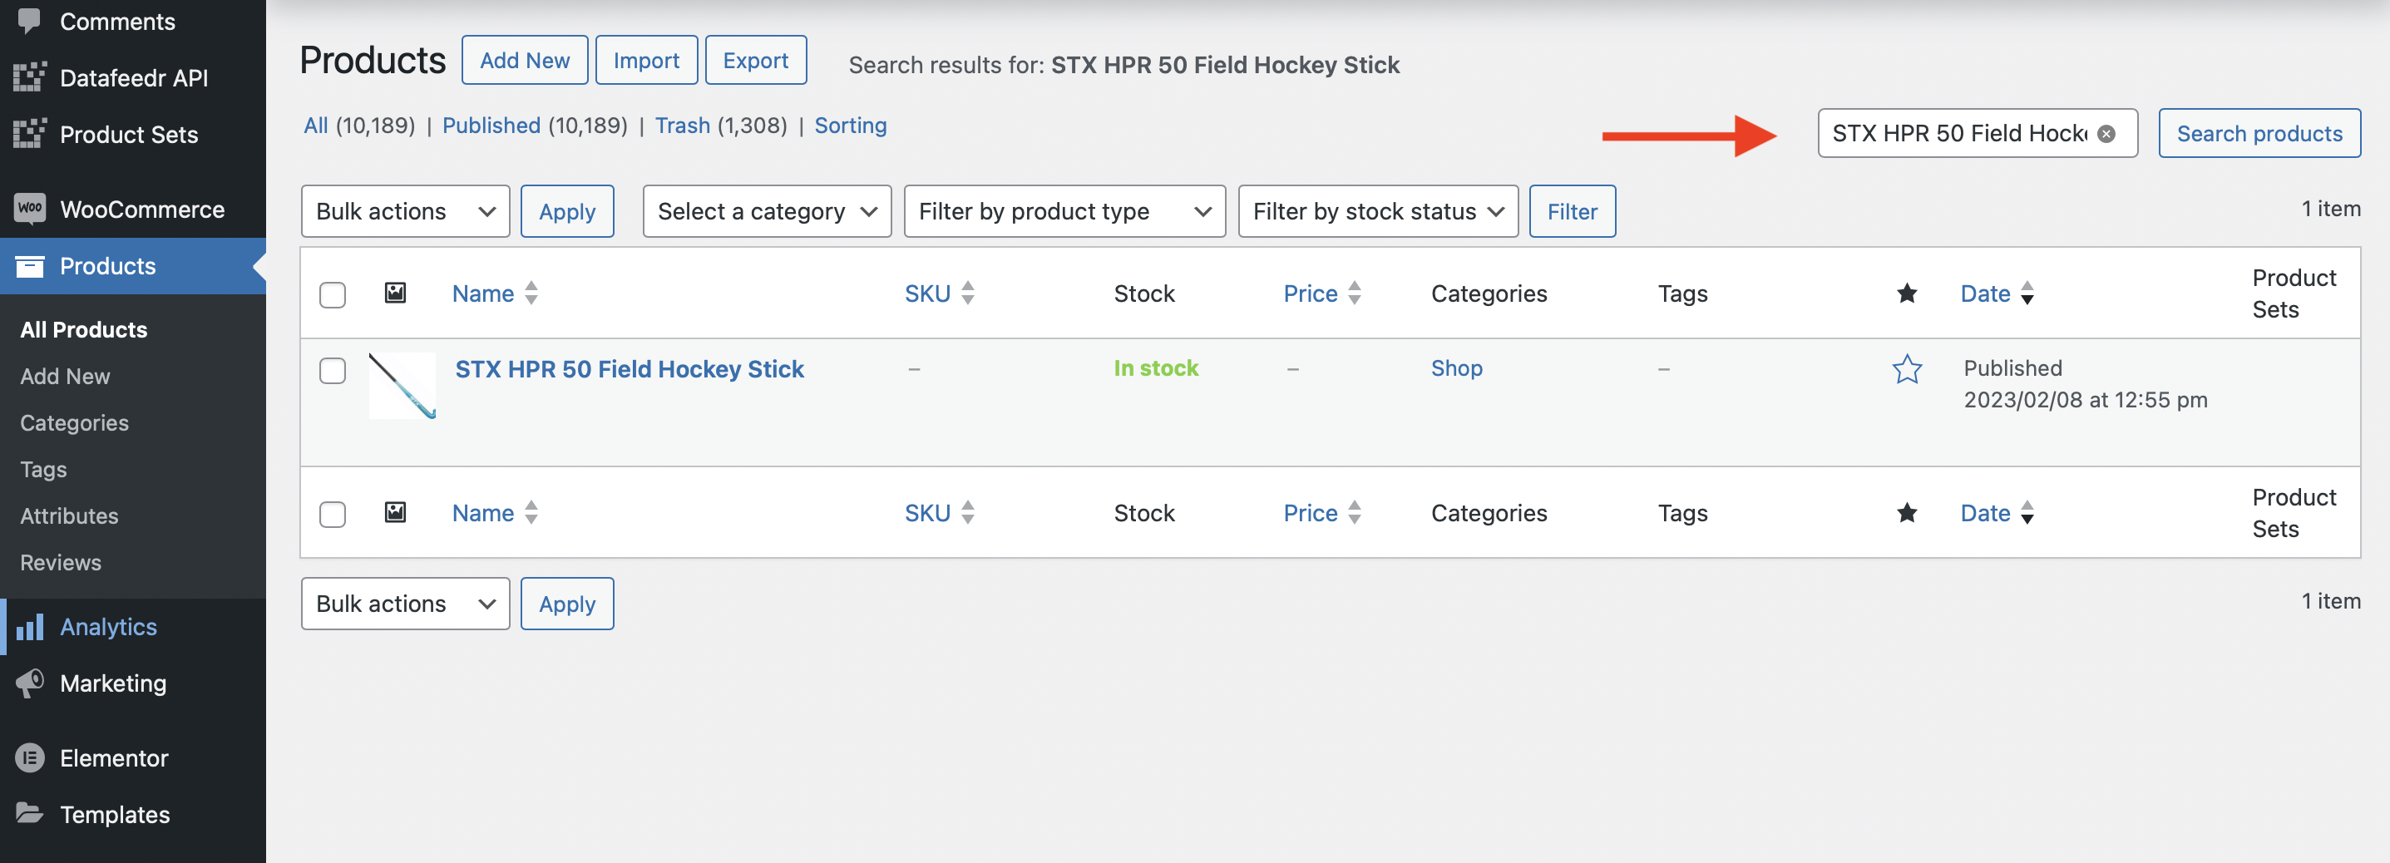Screen dimensions: 2390x863
Task: Click the Elementor circle icon
Action: [x=29, y=758]
